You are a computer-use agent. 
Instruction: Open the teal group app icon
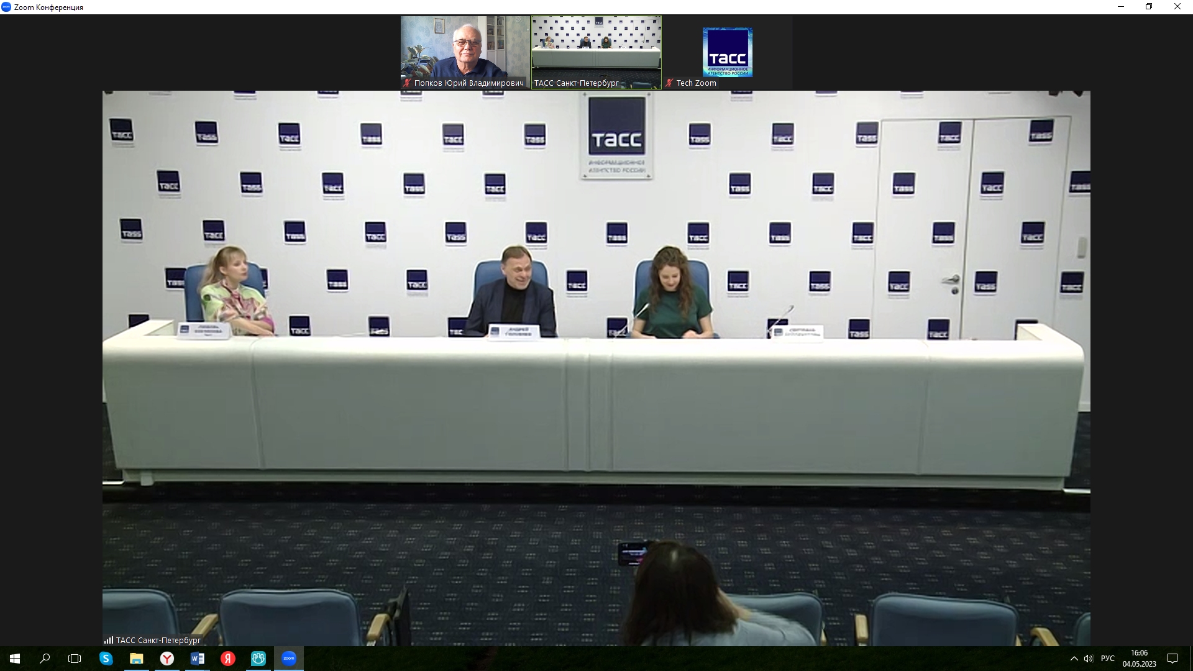(258, 659)
